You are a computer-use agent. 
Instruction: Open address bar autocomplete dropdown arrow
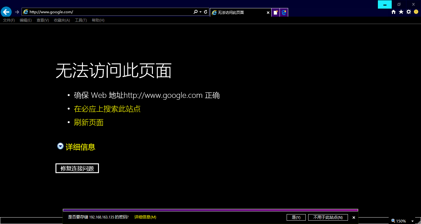[201, 12]
